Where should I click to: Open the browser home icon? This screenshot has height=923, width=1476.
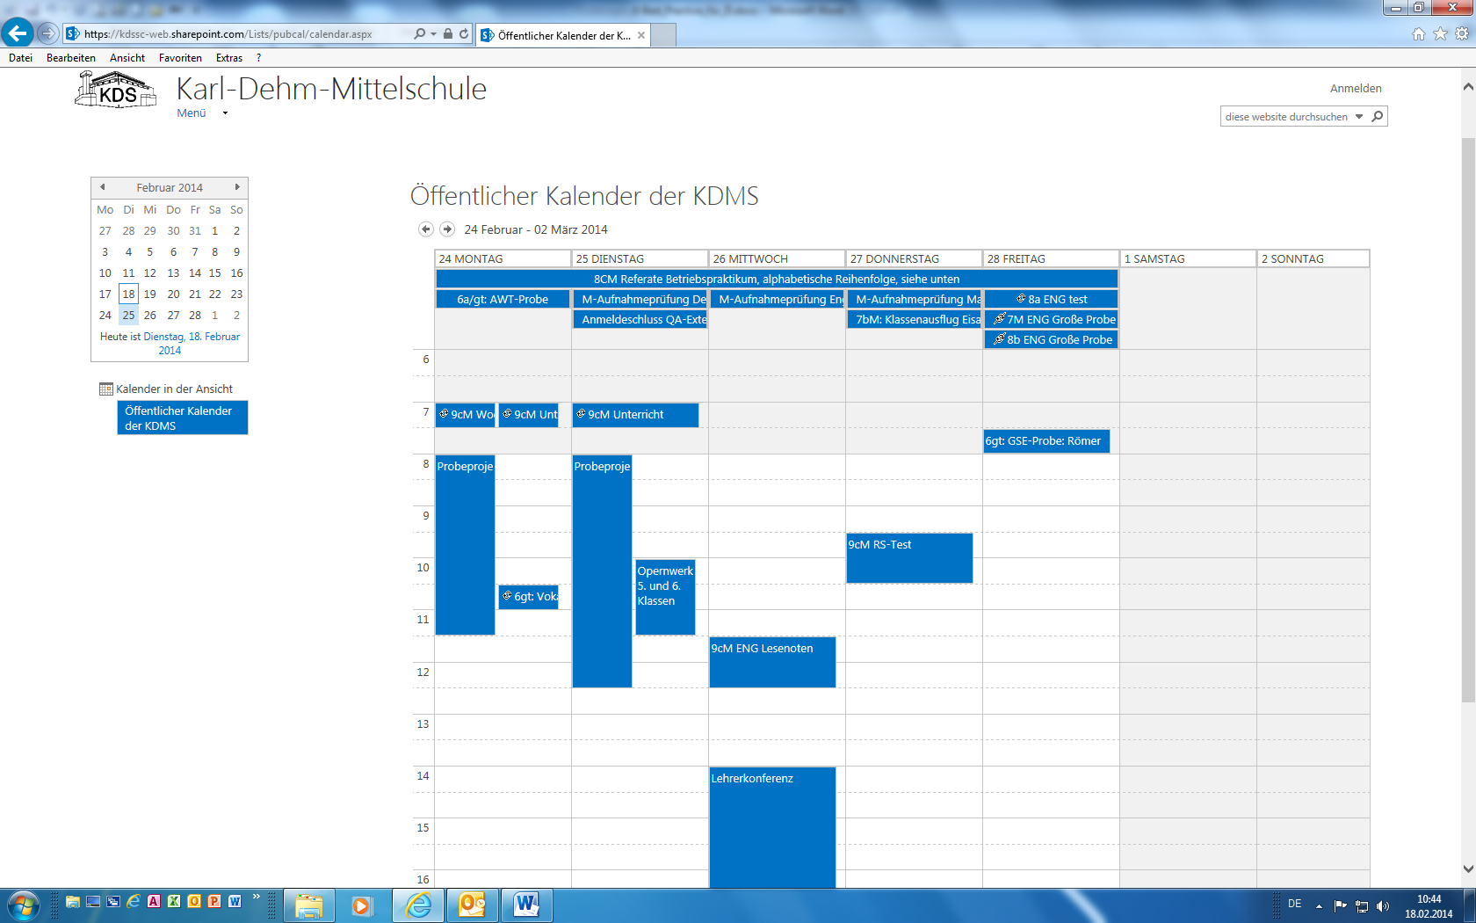pyautogui.click(x=1418, y=34)
